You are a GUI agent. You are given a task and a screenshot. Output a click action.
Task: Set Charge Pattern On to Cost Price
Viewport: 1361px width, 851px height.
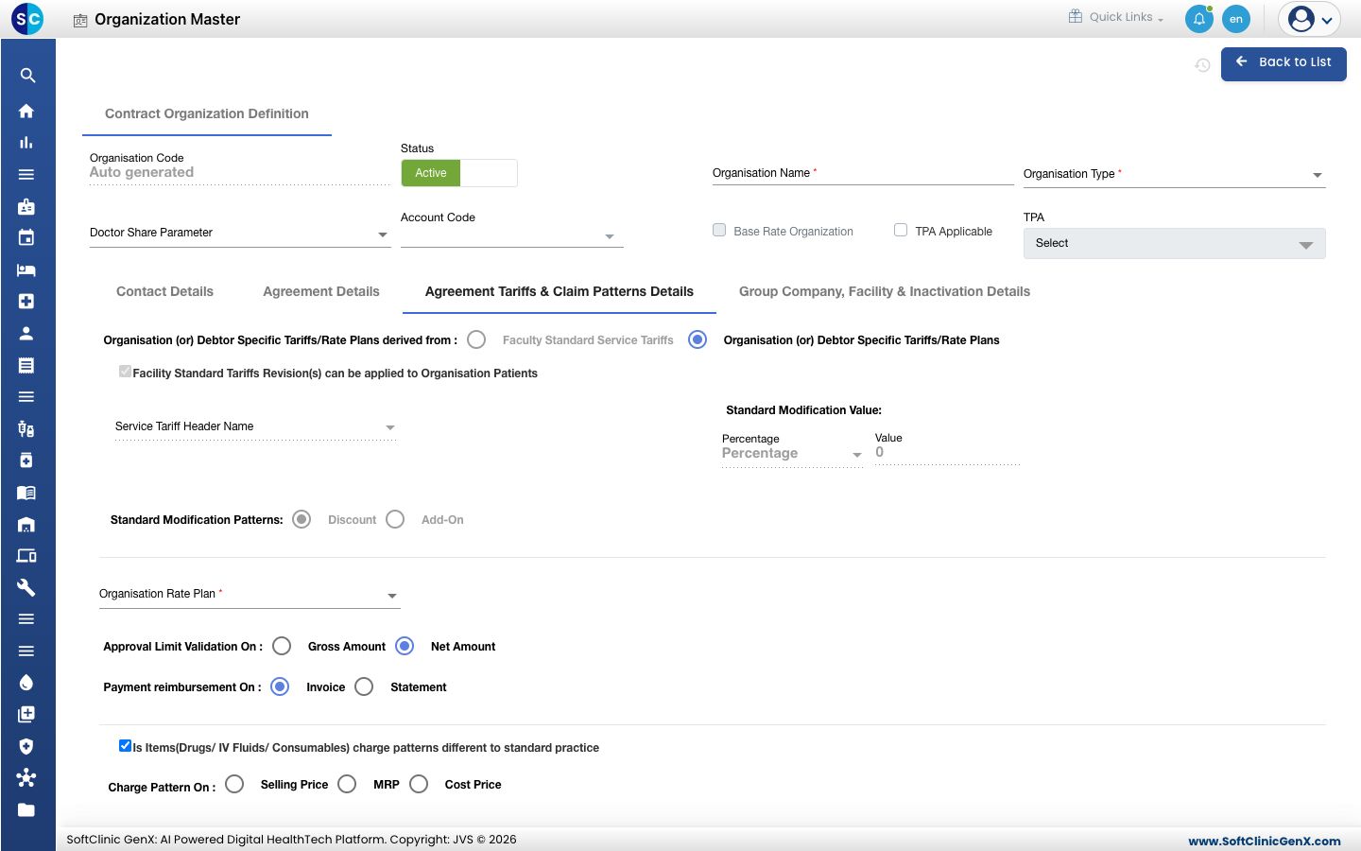point(419,784)
